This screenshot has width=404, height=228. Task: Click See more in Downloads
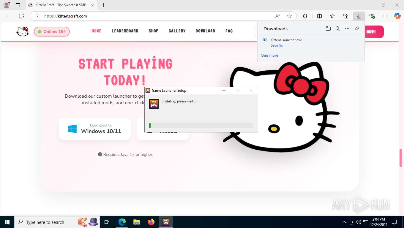(x=270, y=55)
